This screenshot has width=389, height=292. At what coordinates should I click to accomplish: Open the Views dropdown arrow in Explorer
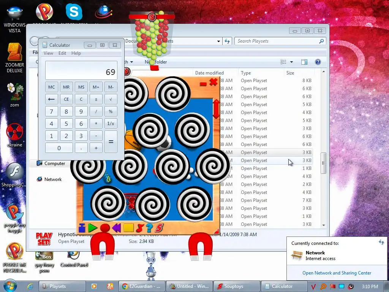pos(291,62)
